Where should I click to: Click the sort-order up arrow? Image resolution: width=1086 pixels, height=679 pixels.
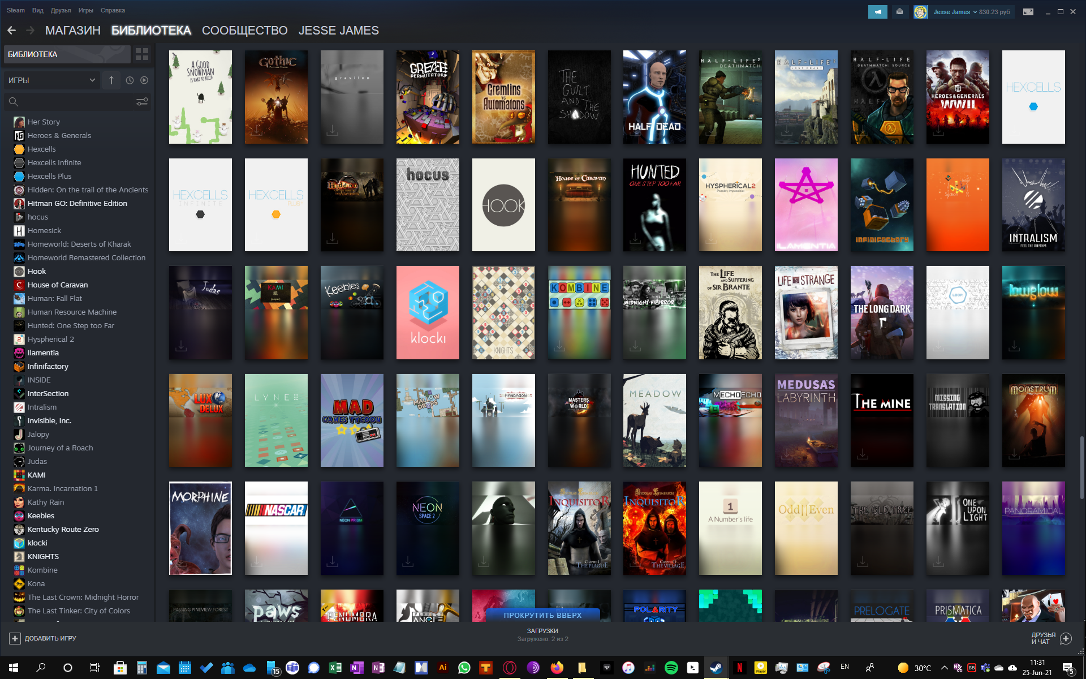point(111,80)
